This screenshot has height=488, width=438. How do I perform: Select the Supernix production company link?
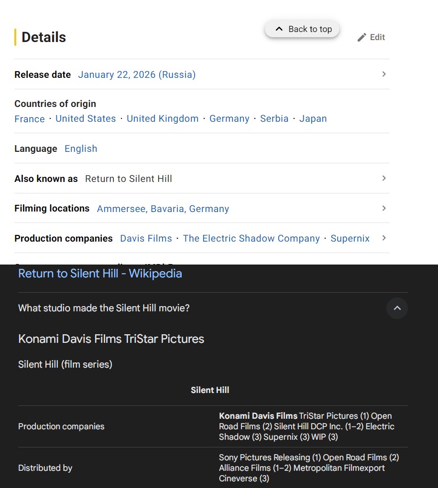point(350,238)
